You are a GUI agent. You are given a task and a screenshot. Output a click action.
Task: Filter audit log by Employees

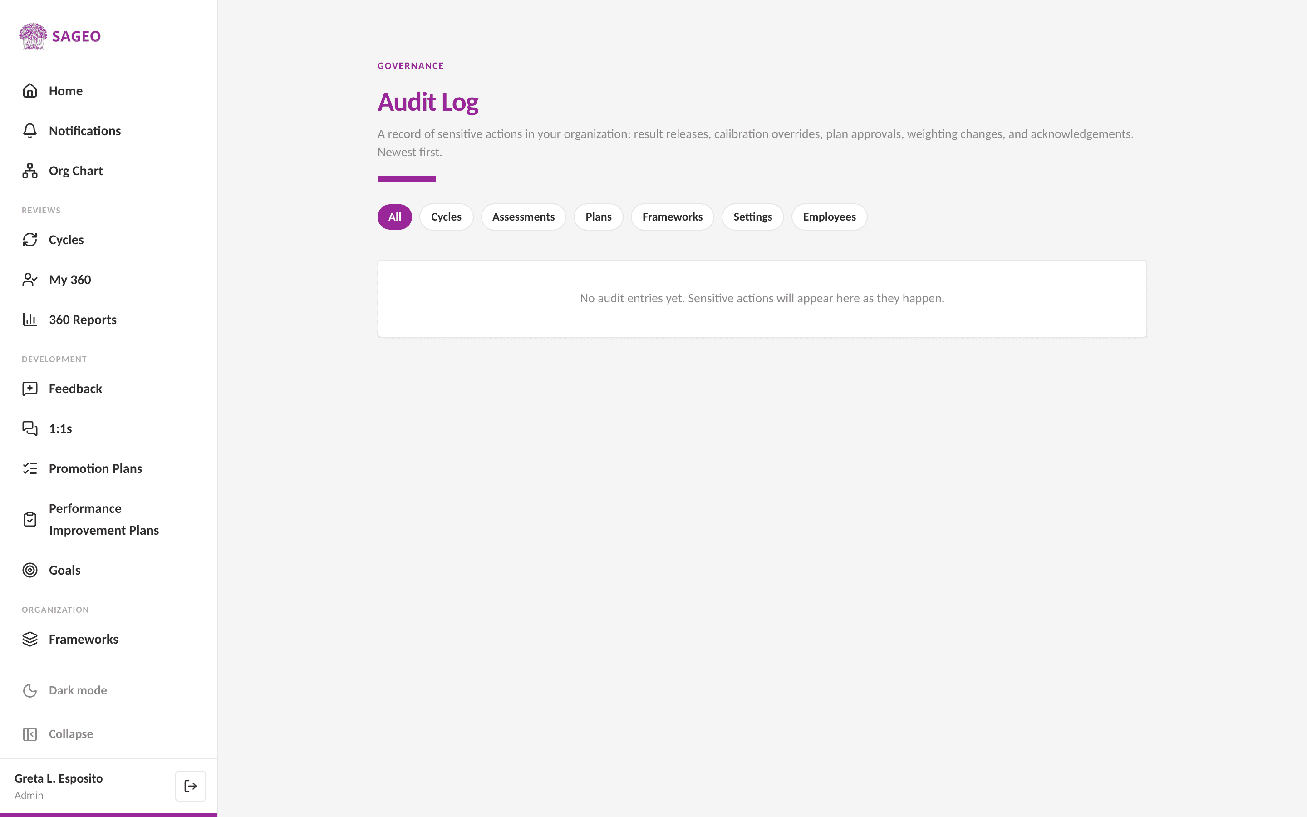point(829,217)
